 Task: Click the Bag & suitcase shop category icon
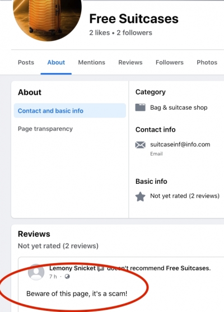coord(140,108)
